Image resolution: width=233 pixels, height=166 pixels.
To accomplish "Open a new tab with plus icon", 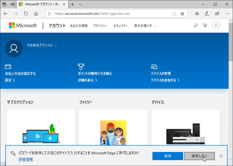I will pyautogui.click(x=72, y=4).
